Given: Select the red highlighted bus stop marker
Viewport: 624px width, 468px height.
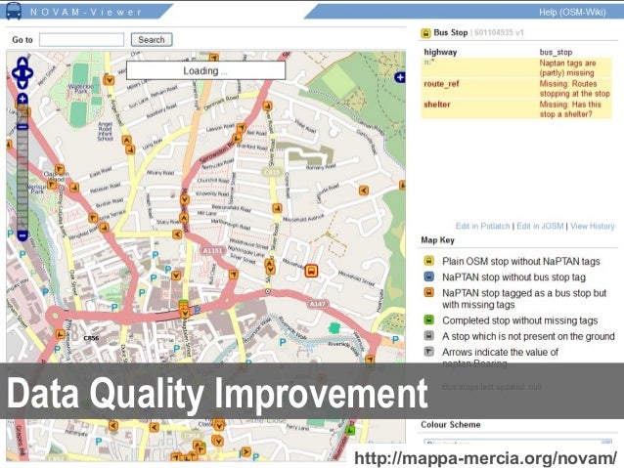Looking at the screenshot, I should (x=311, y=271).
